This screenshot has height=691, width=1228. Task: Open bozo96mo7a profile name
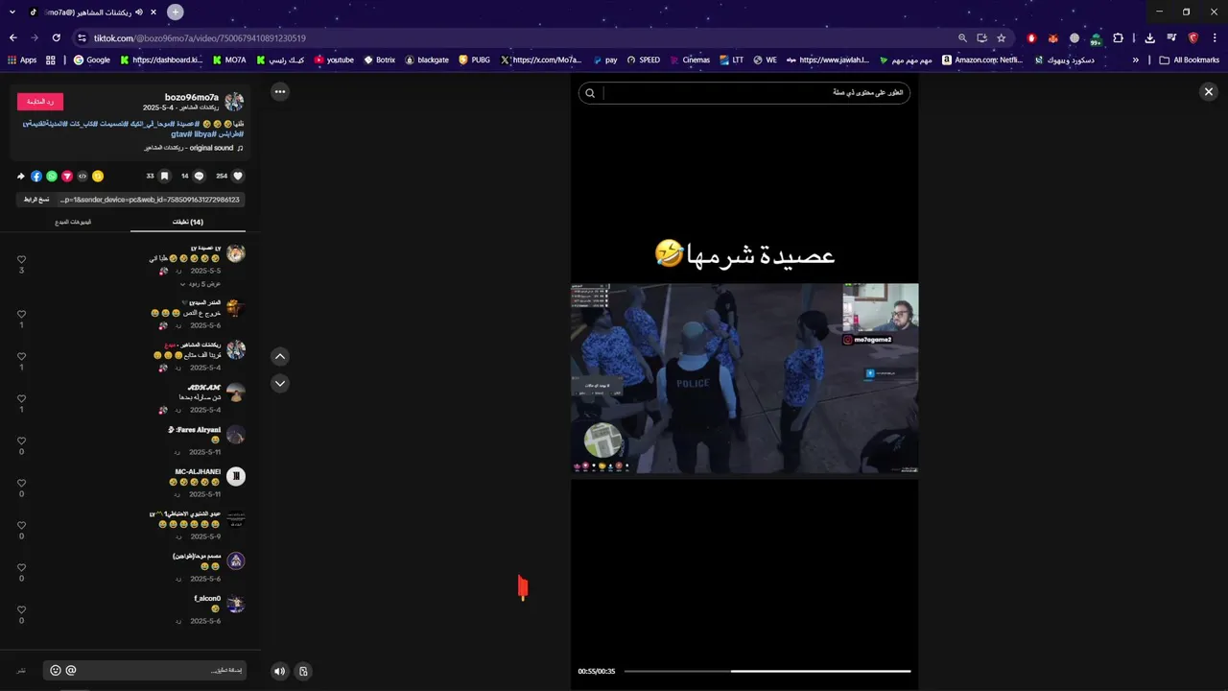192,97
